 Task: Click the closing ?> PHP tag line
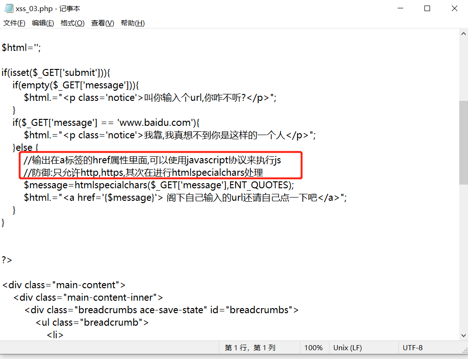[x=6, y=260]
